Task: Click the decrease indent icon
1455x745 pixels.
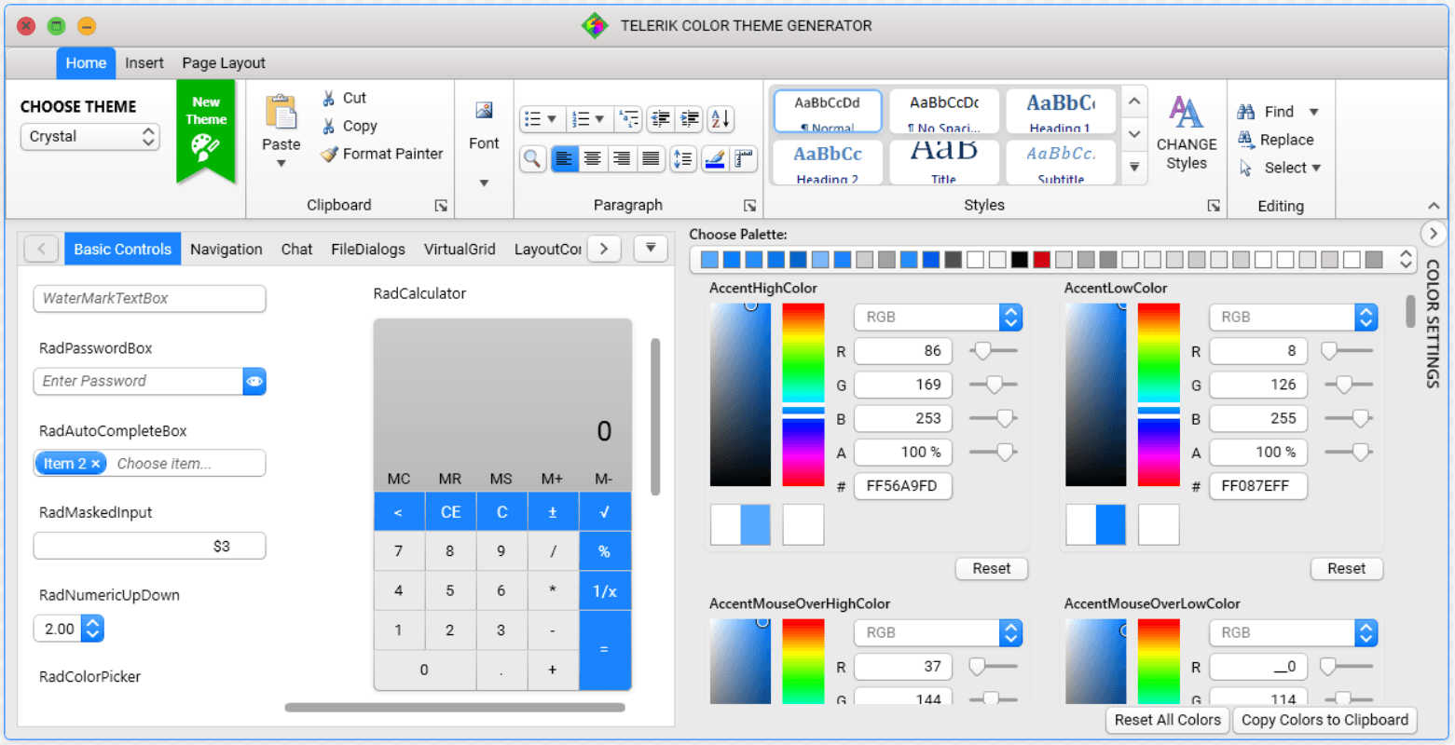Action: click(x=661, y=118)
